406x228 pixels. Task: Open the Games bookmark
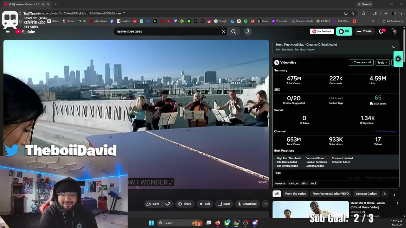tap(69, 21)
